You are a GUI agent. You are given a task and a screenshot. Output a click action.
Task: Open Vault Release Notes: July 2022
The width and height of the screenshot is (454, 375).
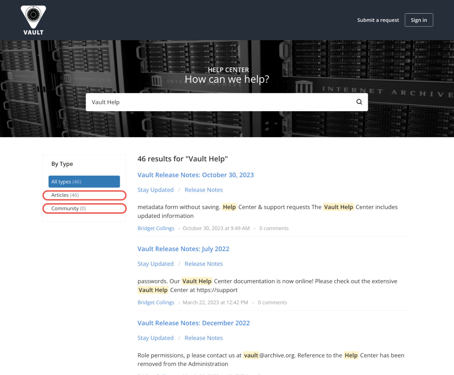click(183, 249)
